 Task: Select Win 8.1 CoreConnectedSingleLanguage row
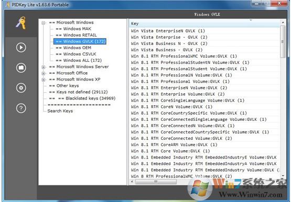[x=204, y=119]
